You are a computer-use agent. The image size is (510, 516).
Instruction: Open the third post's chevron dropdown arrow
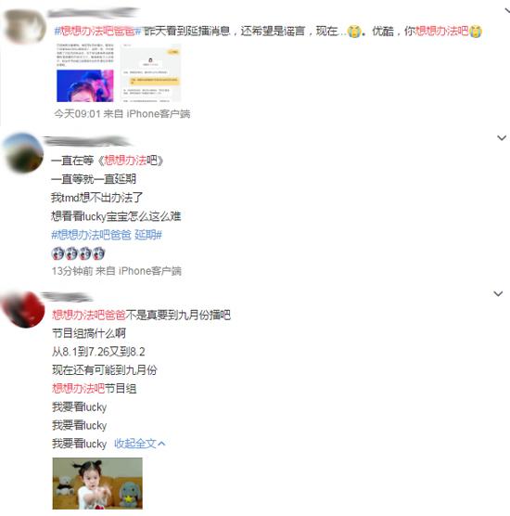(x=498, y=293)
